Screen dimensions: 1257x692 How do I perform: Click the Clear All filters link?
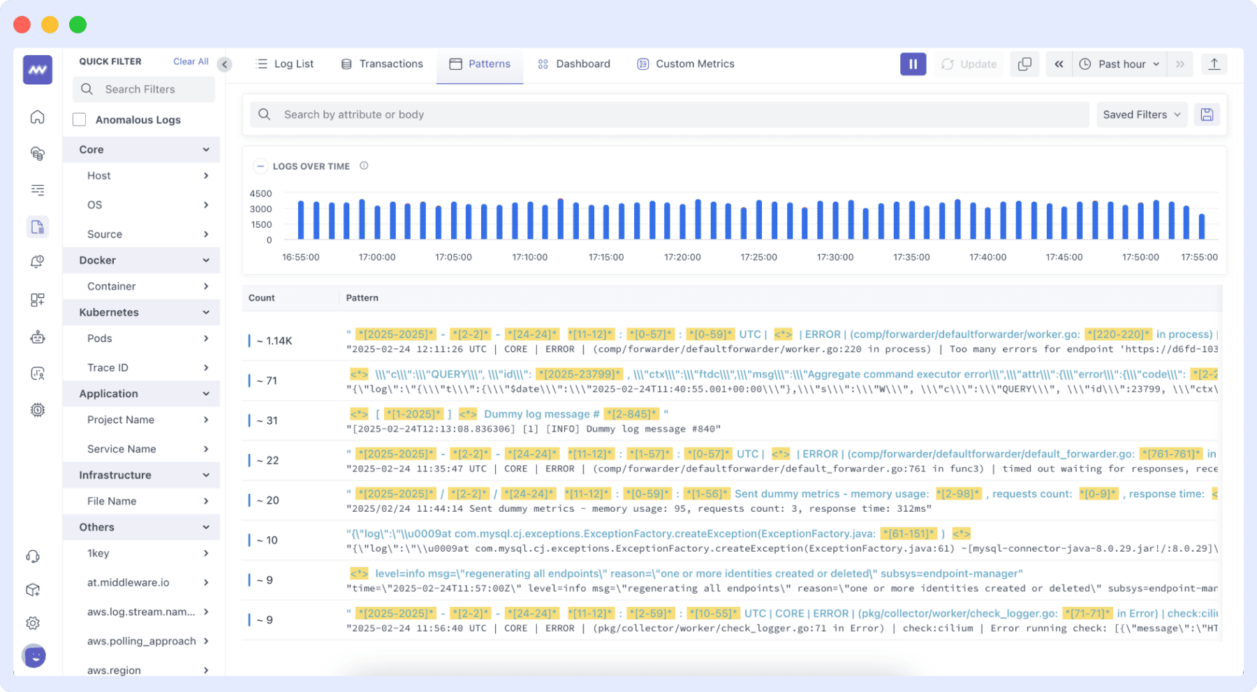[x=190, y=61]
